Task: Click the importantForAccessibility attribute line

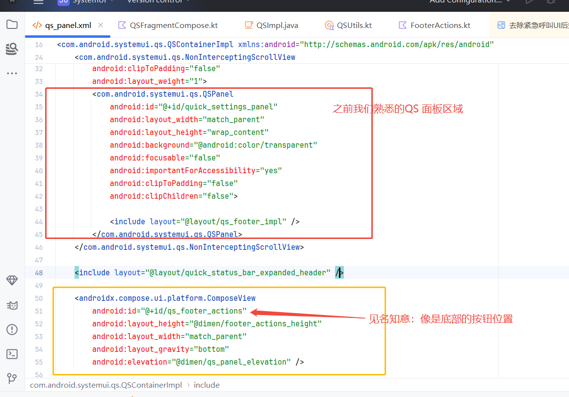Action: click(x=196, y=171)
